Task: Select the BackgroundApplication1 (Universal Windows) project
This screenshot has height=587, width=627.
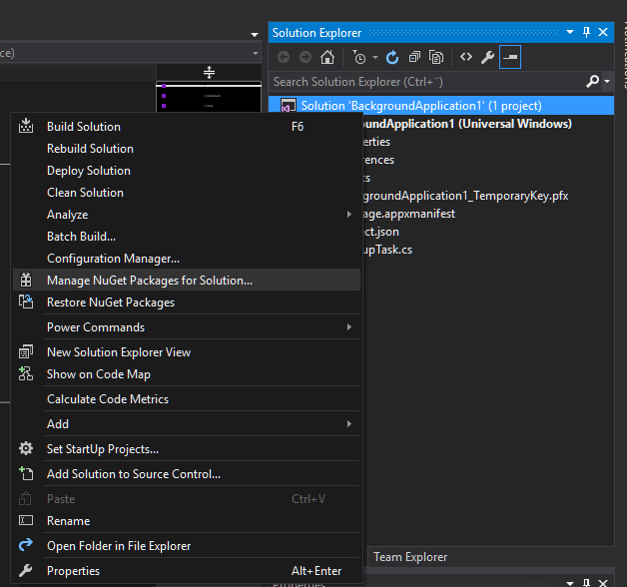Action: click(467, 124)
